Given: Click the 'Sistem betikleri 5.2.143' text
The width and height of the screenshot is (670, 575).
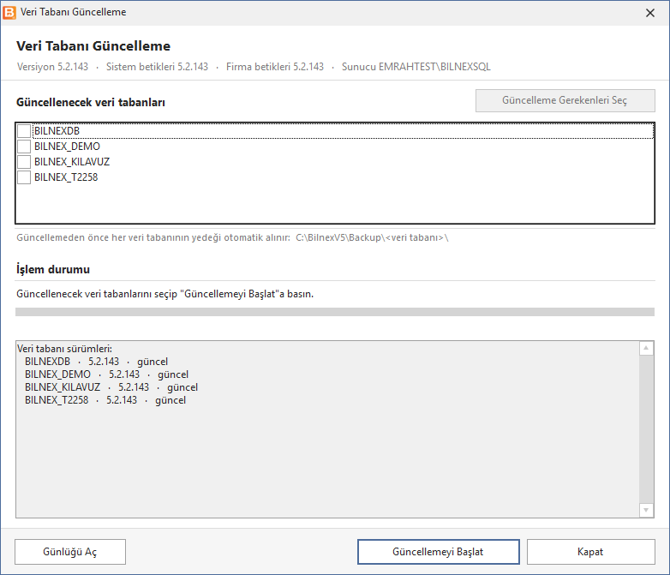Looking at the screenshot, I should click(158, 67).
